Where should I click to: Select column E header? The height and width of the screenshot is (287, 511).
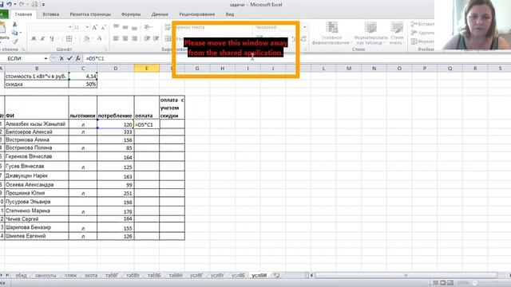(x=147, y=69)
